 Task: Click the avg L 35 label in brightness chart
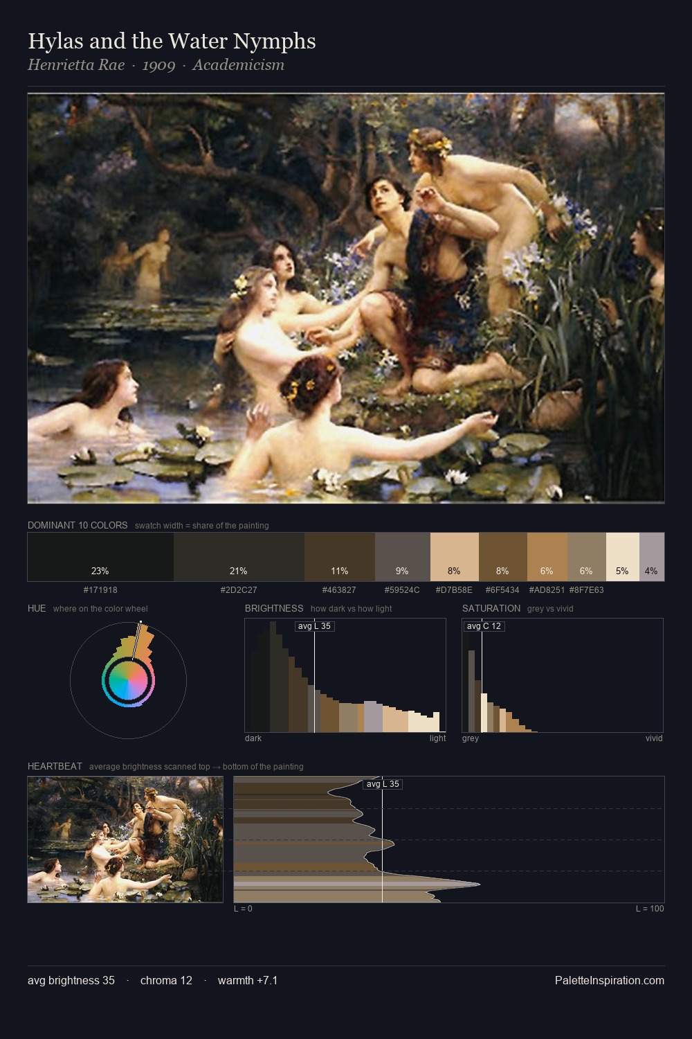point(314,626)
